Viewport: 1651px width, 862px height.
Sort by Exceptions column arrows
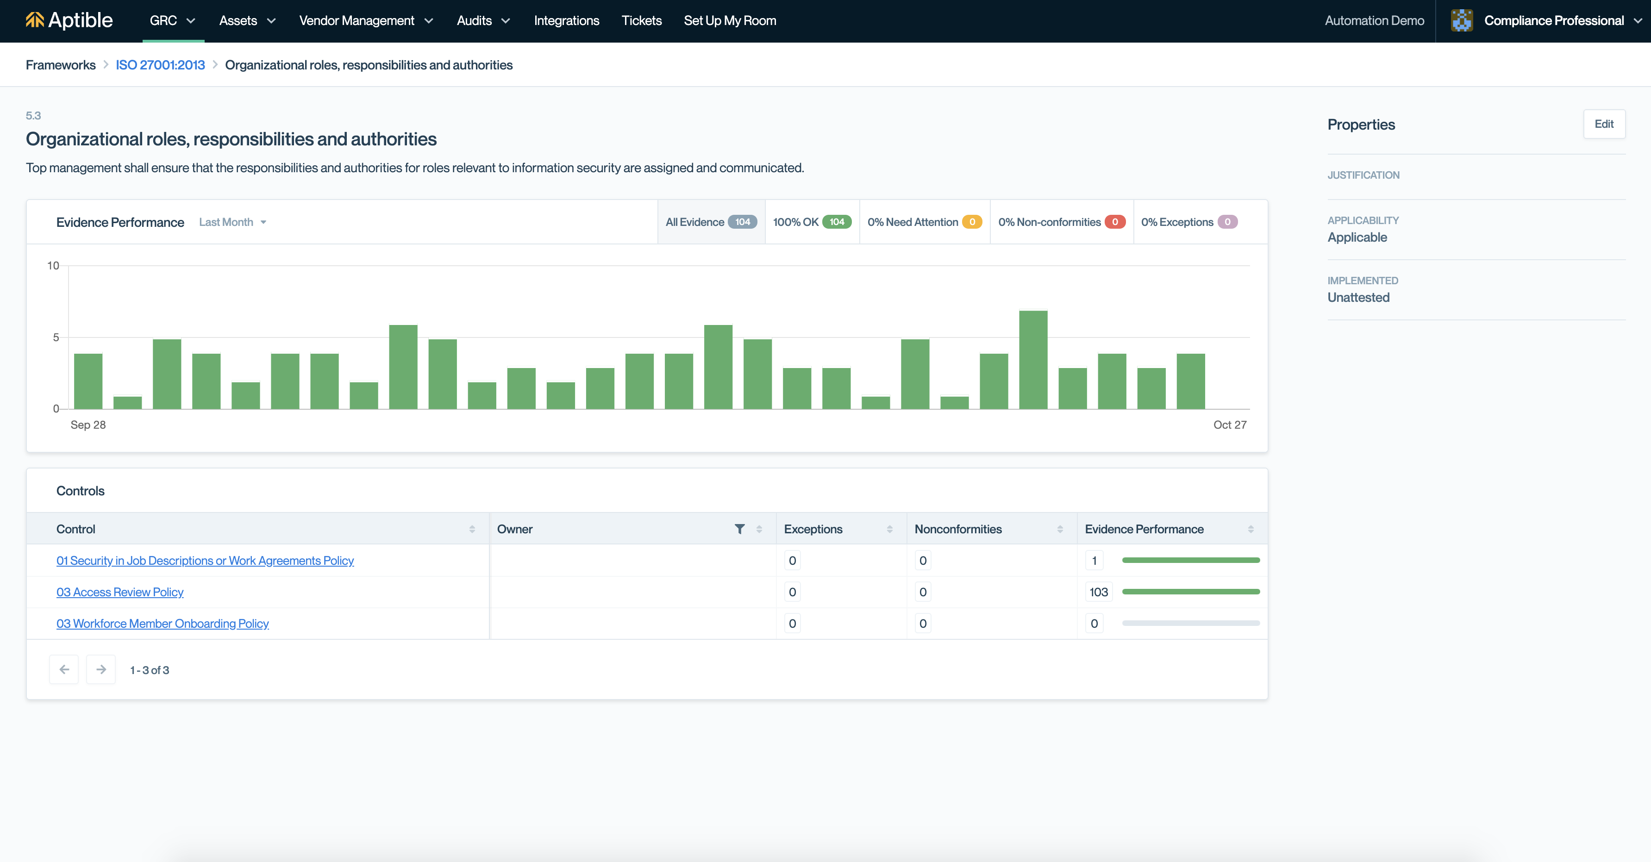click(x=889, y=529)
